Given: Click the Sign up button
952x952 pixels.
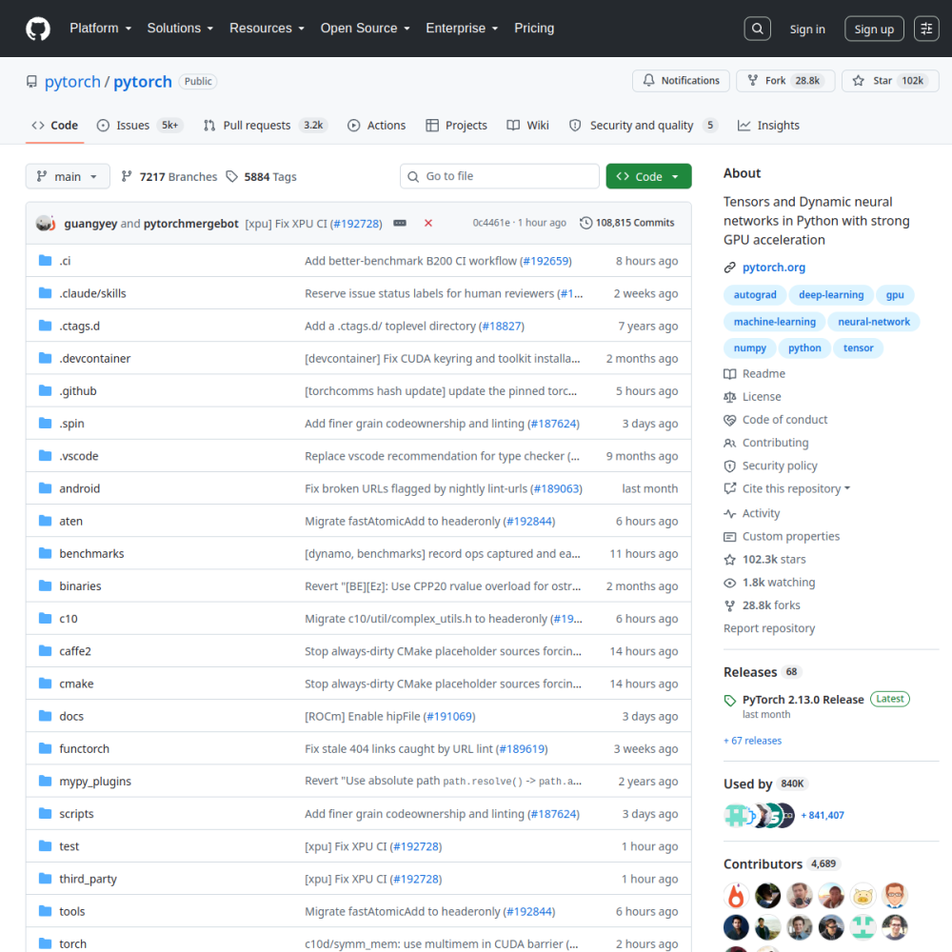Looking at the screenshot, I should coord(874,30).
